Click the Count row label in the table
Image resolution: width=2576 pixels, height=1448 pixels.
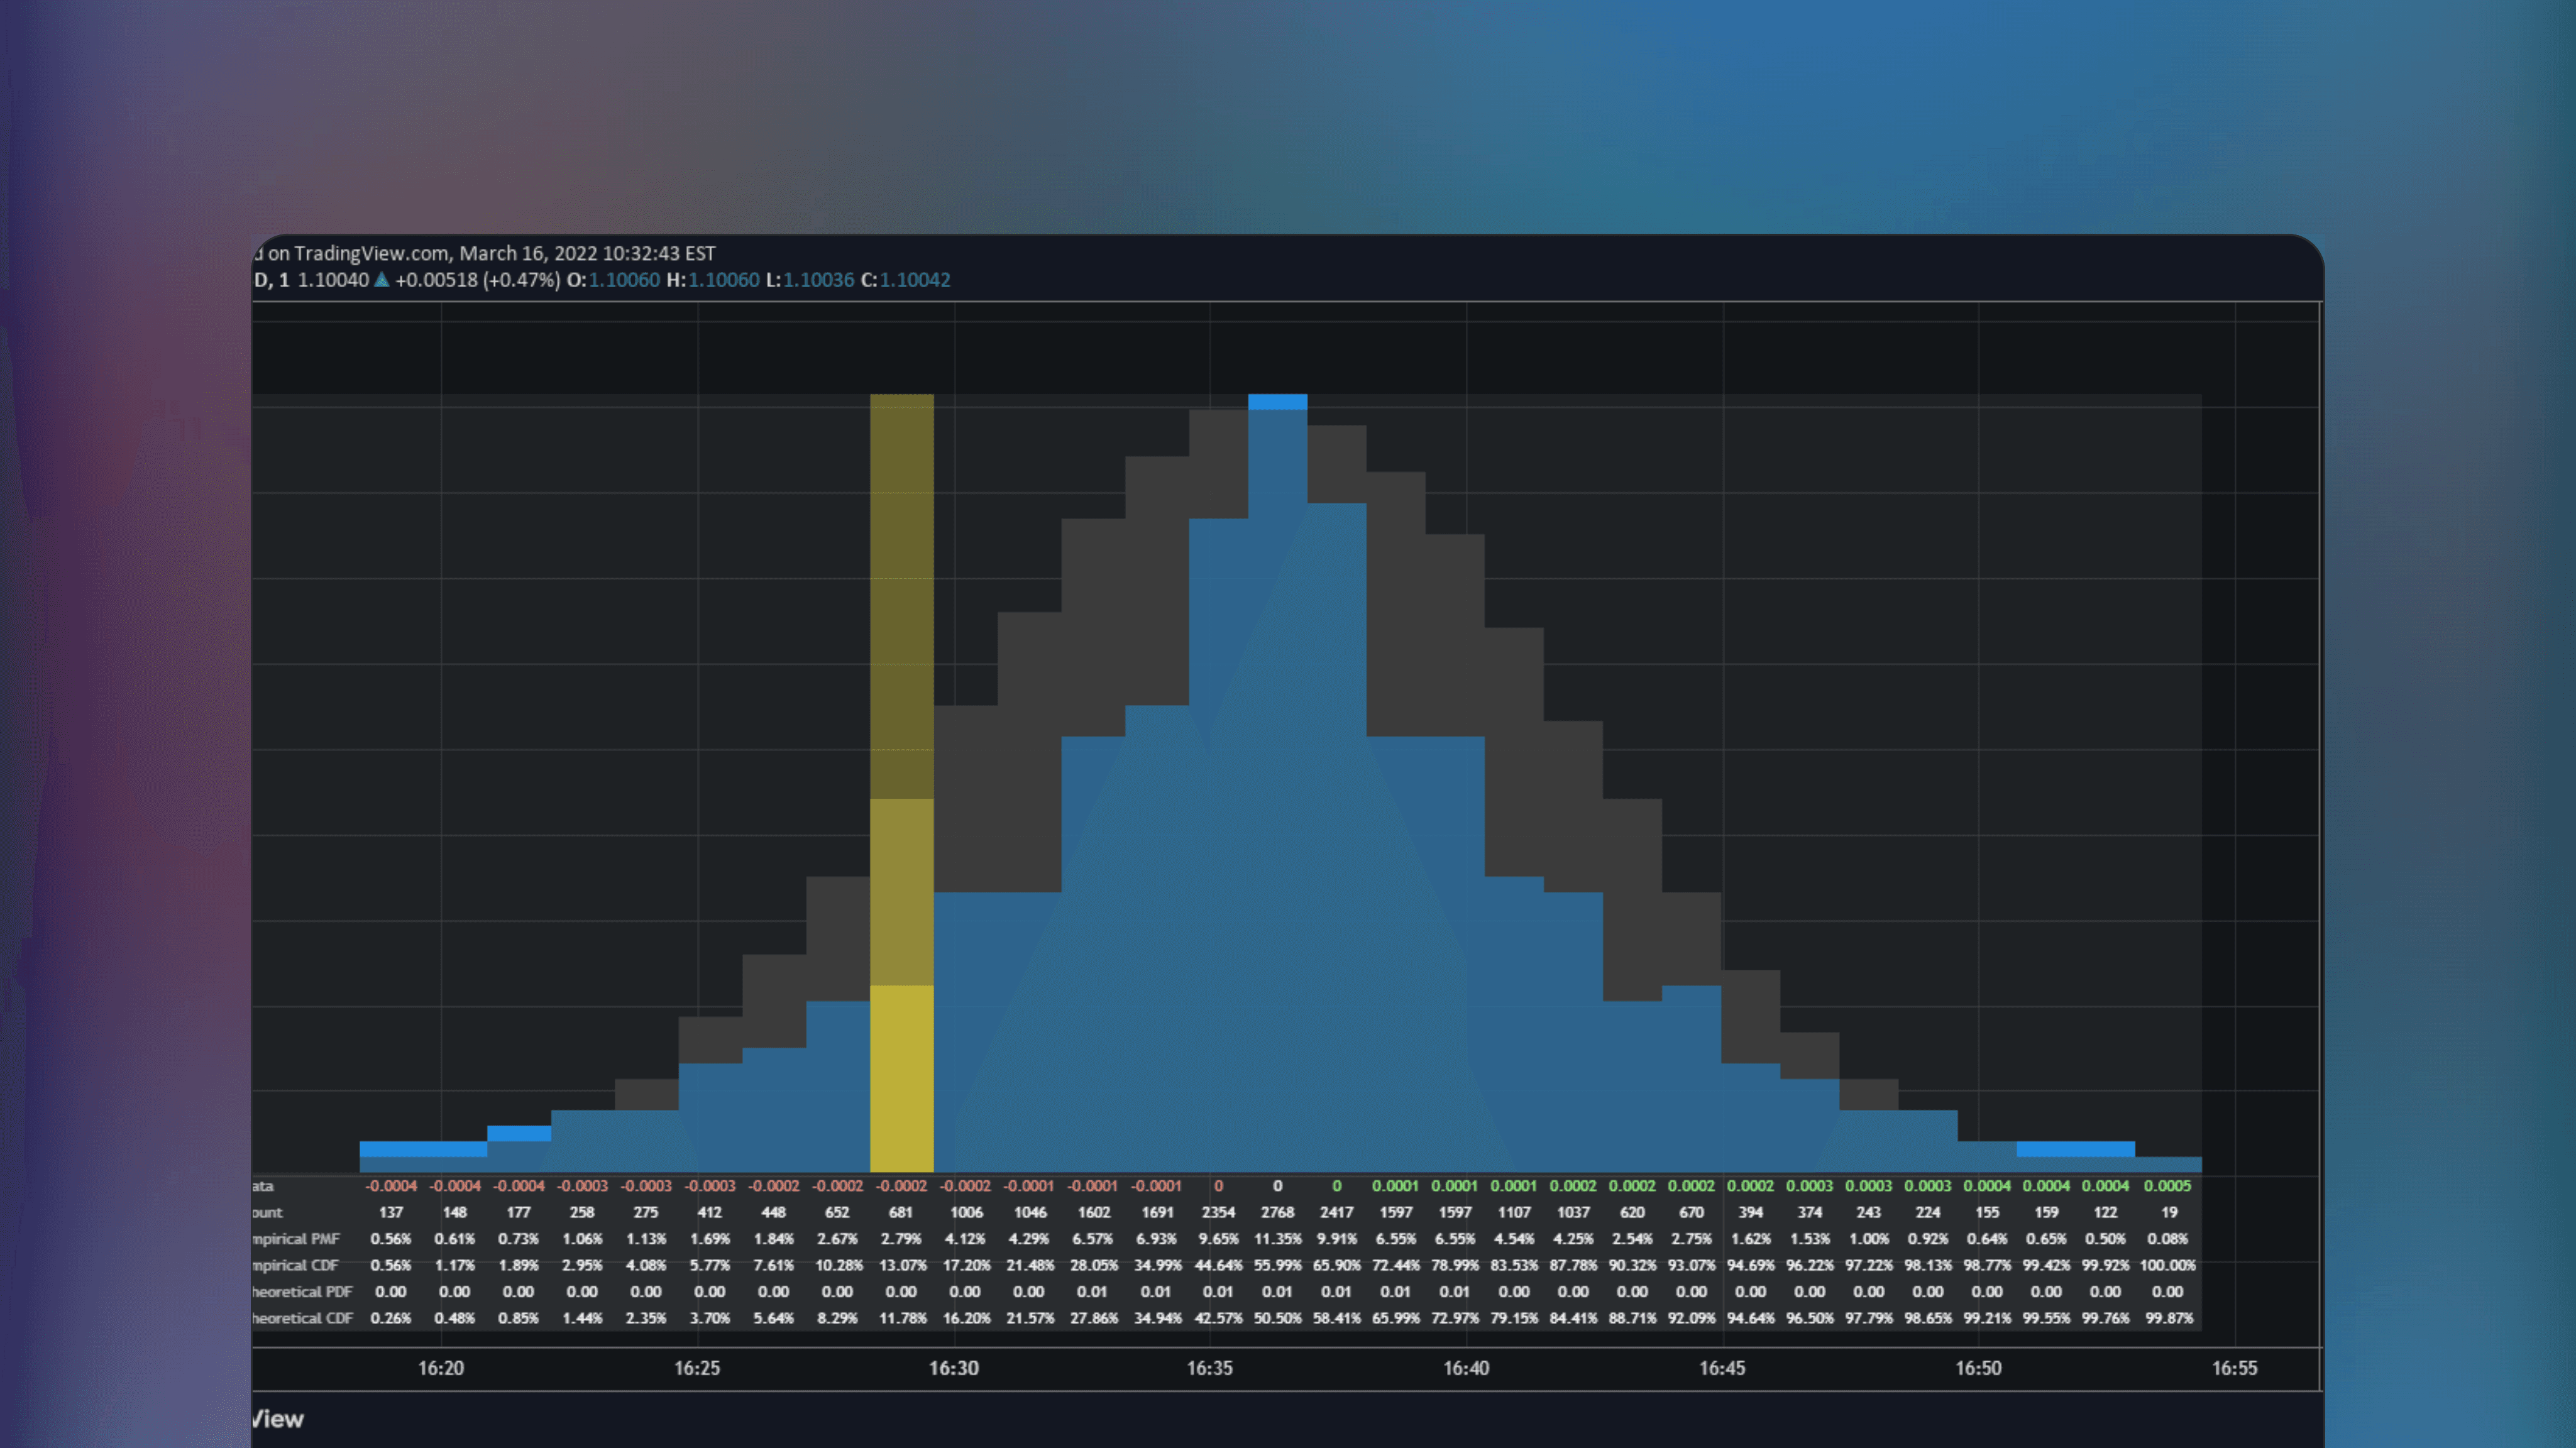tap(268, 1212)
